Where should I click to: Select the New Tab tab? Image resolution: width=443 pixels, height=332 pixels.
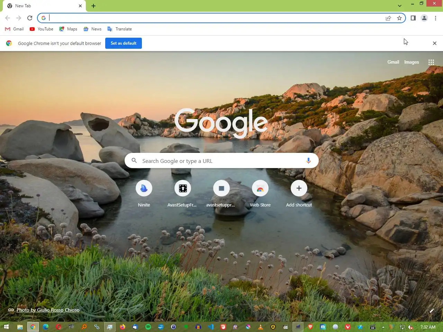(x=44, y=6)
